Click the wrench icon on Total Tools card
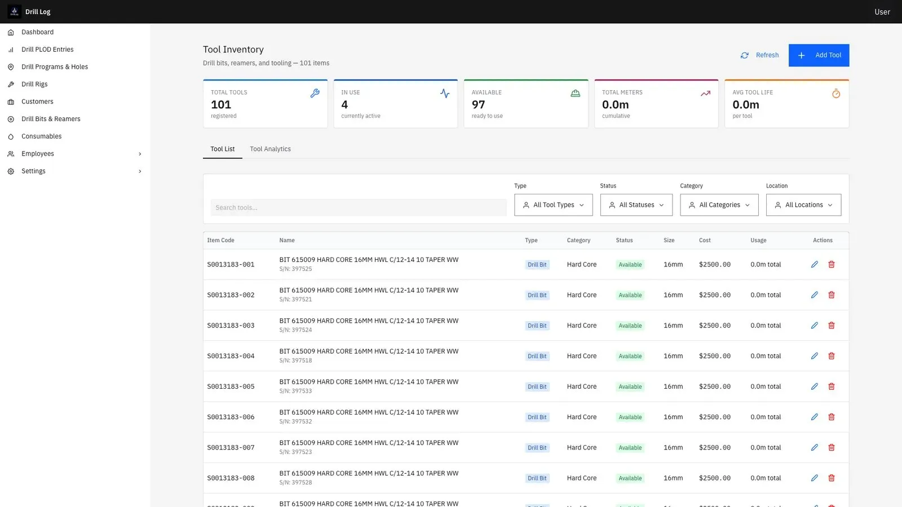Screen dimensions: 902x507 [315, 94]
